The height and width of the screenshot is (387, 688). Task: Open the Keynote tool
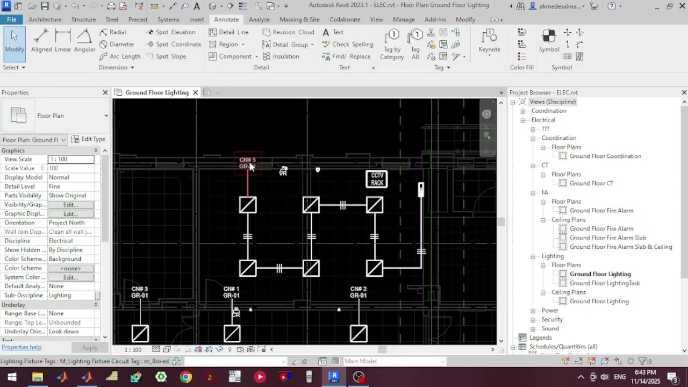[x=489, y=41]
